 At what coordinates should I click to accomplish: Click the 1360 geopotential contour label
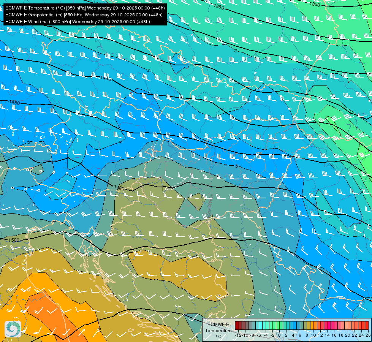315,4
